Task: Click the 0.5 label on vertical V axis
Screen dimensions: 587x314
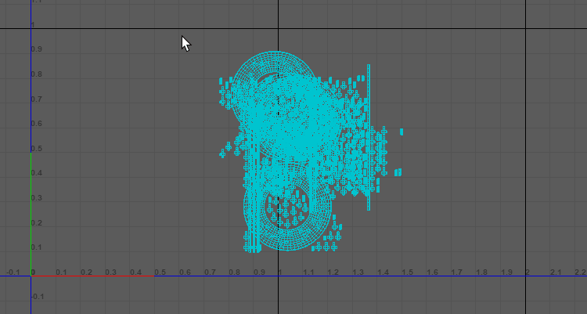Action: point(37,149)
